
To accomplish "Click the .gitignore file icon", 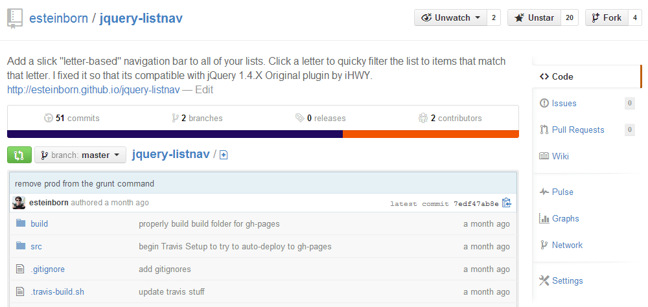I will point(21,269).
